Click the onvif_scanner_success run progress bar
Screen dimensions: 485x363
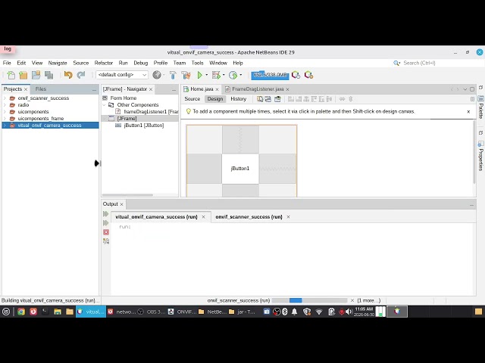[309, 300]
